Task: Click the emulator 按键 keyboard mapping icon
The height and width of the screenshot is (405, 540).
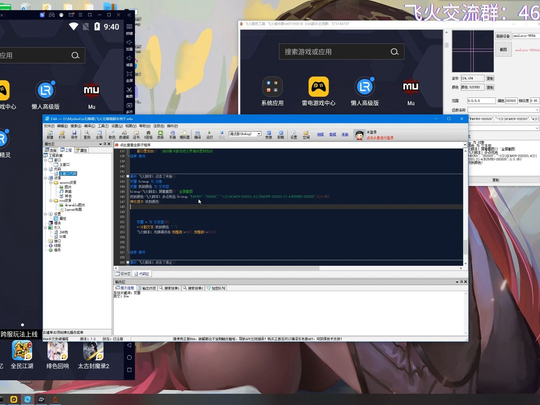Action: click(129, 29)
